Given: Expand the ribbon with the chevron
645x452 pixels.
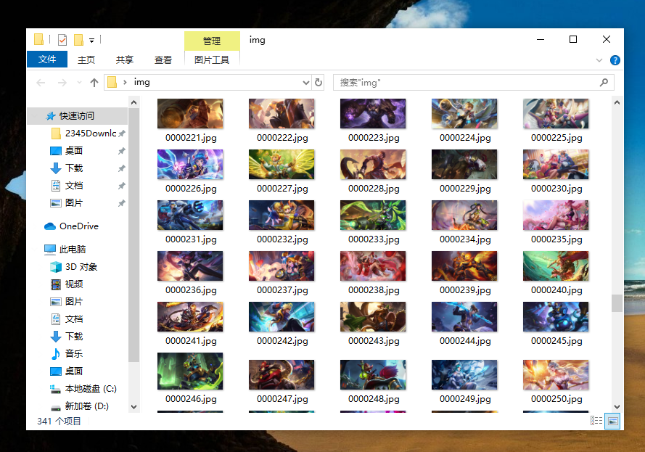Looking at the screenshot, I should tap(599, 60).
